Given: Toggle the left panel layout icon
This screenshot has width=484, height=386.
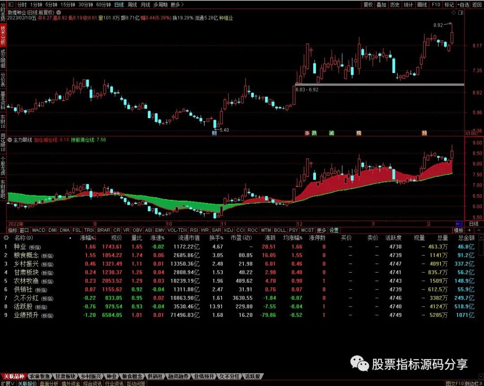Looking at the screenshot, I should click(x=10, y=4).
